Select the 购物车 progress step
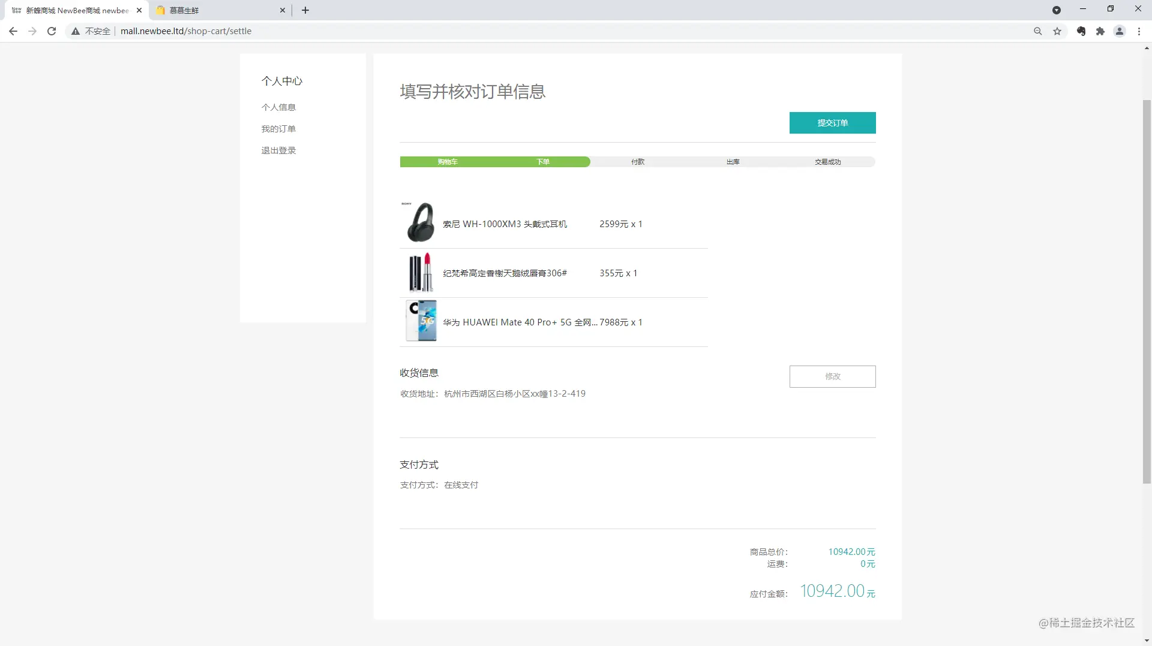This screenshot has height=646, width=1152. click(448, 162)
